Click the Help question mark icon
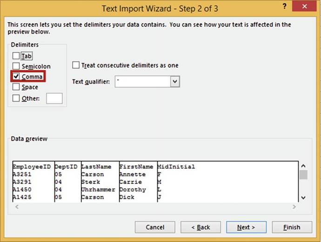The width and height of the screenshot is (321, 242). click(x=284, y=7)
